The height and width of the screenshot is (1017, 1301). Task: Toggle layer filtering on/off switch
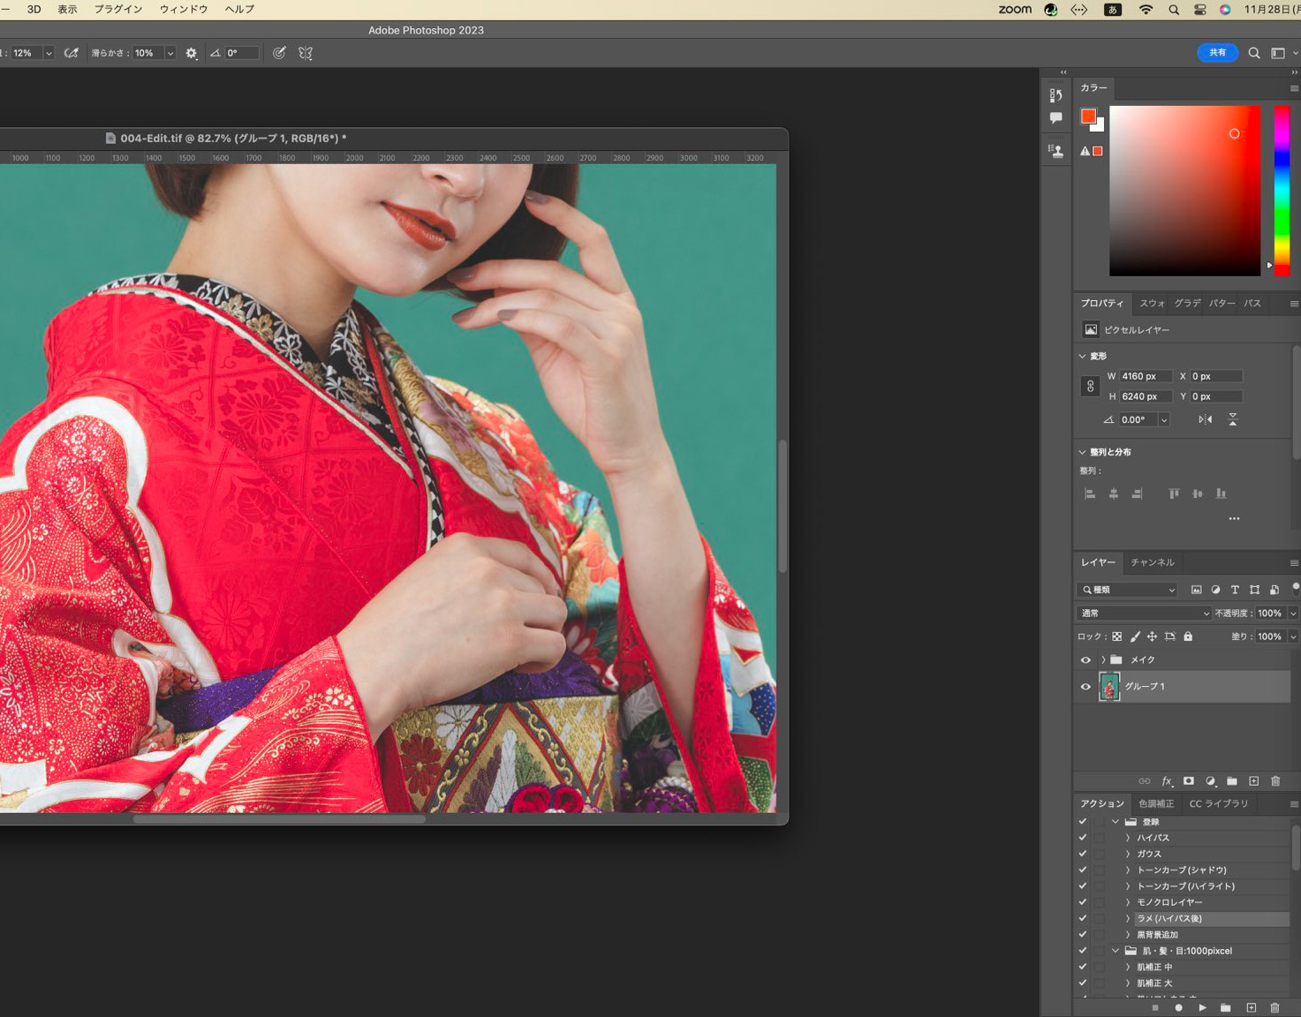tap(1295, 587)
